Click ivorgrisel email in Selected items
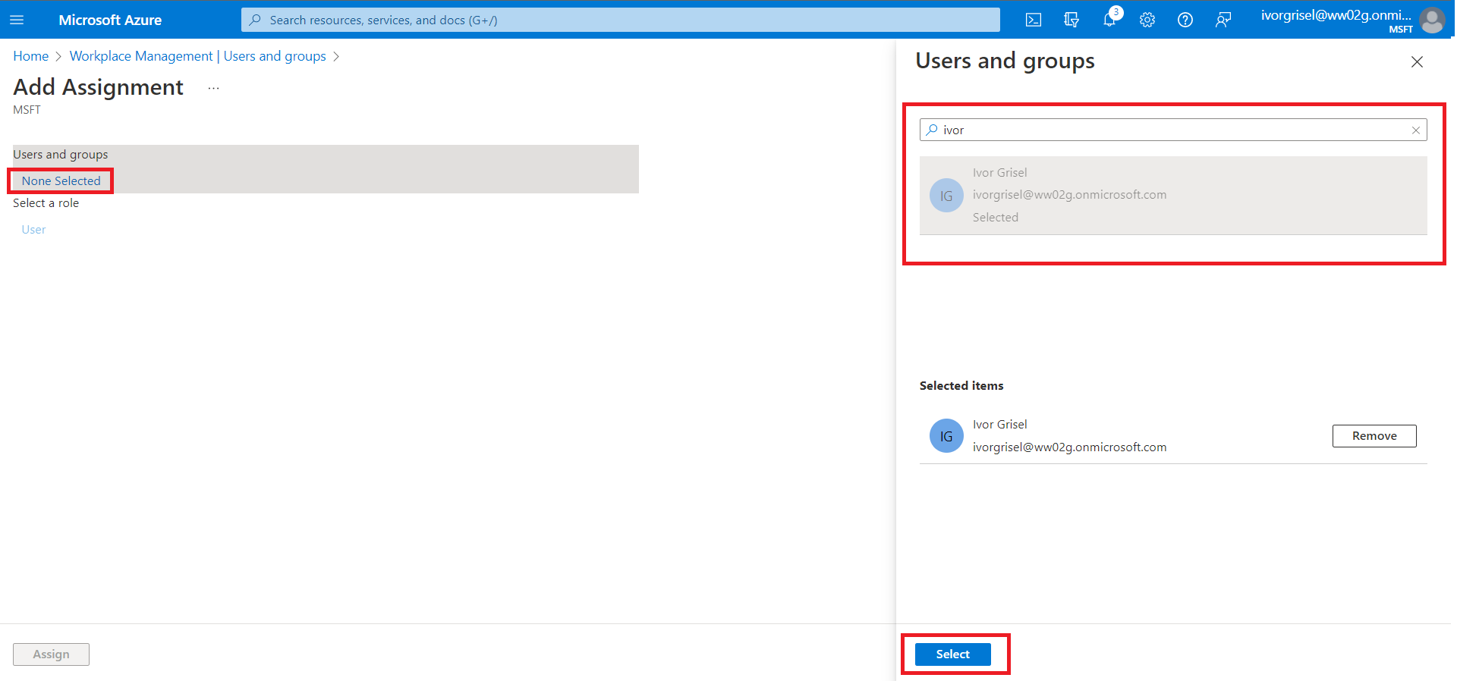Image resolution: width=1457 pixels, height=681 pixels. pyautogui.click(x=1069, y=447)
